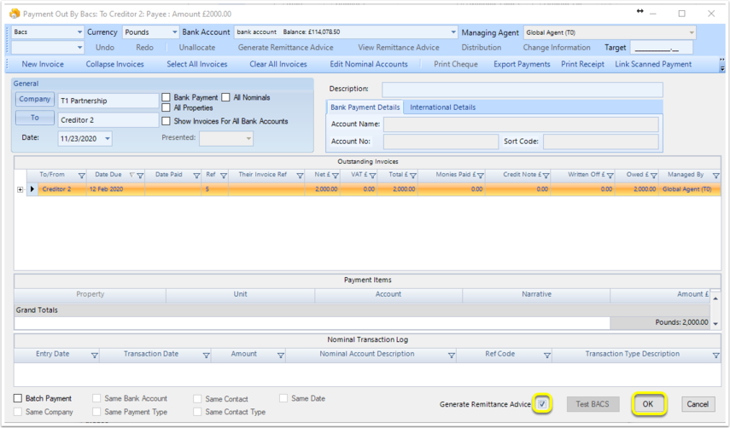
Task: Open filter for Credit Note £ column
Action: pyautogui.click(x=546, y=175)
